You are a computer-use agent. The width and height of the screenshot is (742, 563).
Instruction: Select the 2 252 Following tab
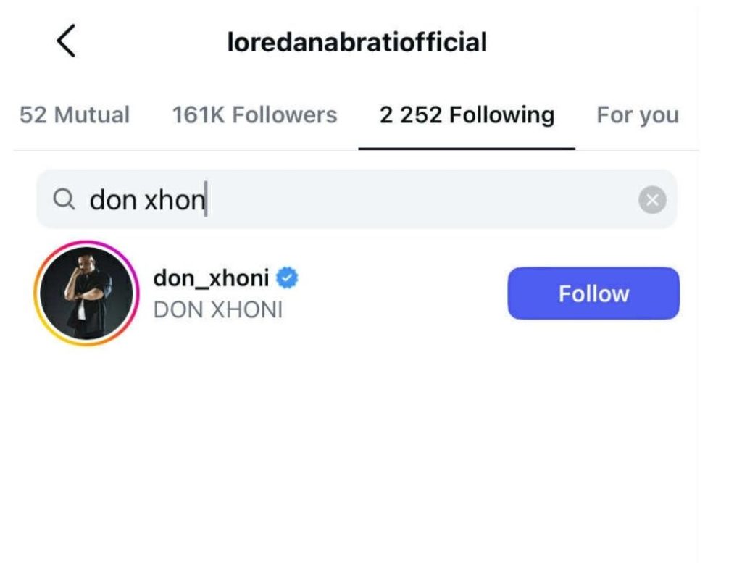click(467, 115)
